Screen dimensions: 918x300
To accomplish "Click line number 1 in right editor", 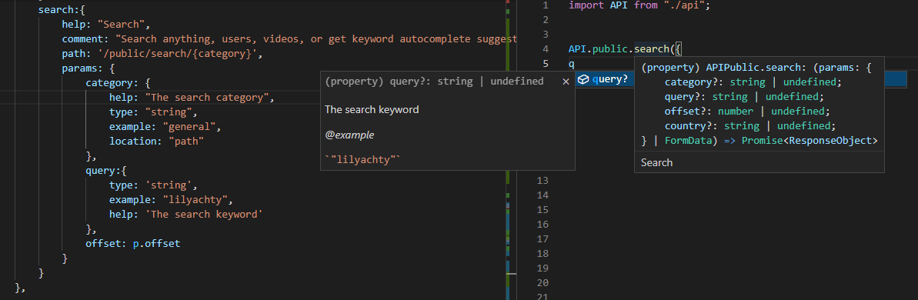I will click(x=545, y=5).
